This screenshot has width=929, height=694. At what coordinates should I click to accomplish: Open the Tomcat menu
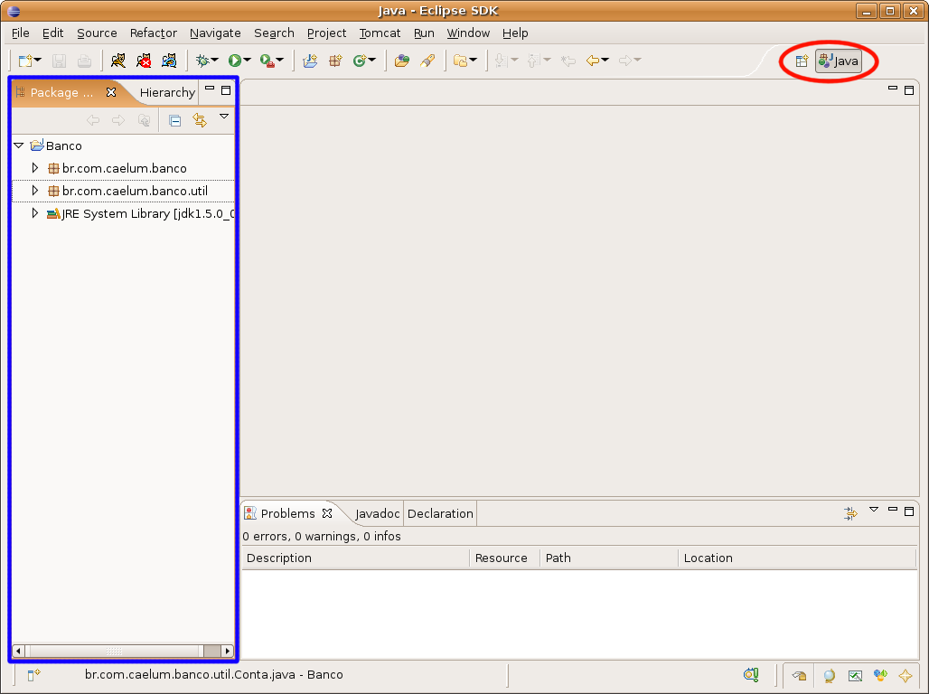[x=380, y=33]
